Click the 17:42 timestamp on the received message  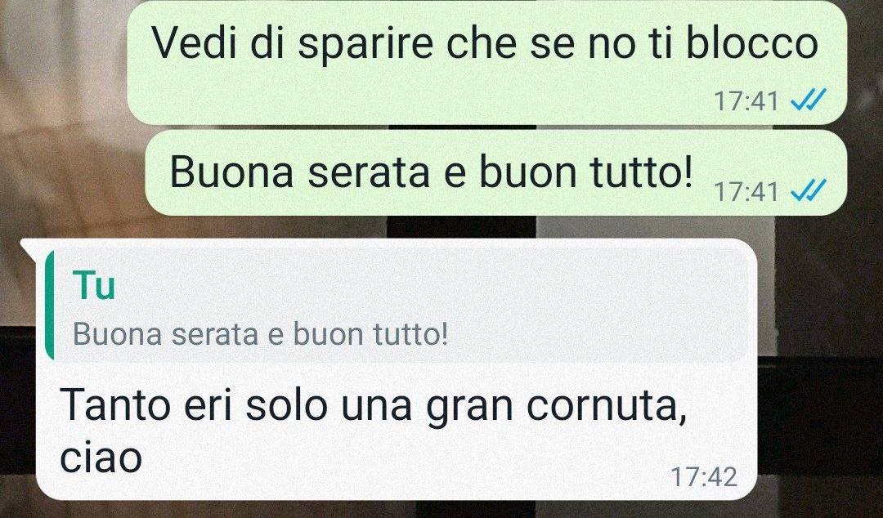(703, 477)
